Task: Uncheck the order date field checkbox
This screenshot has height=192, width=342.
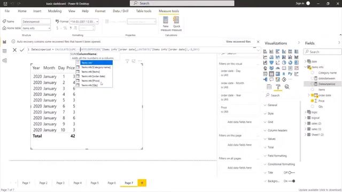Action: pyautogui.click(x=312, y=95)
